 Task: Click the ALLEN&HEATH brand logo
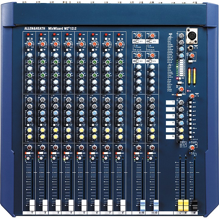click(35, 29)
